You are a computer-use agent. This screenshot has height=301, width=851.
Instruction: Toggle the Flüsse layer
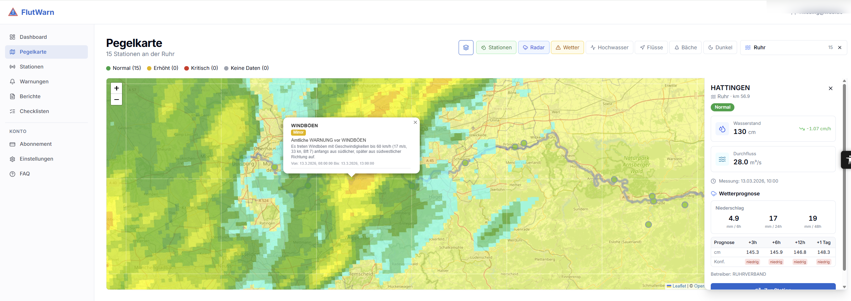(x=651, y=48)
